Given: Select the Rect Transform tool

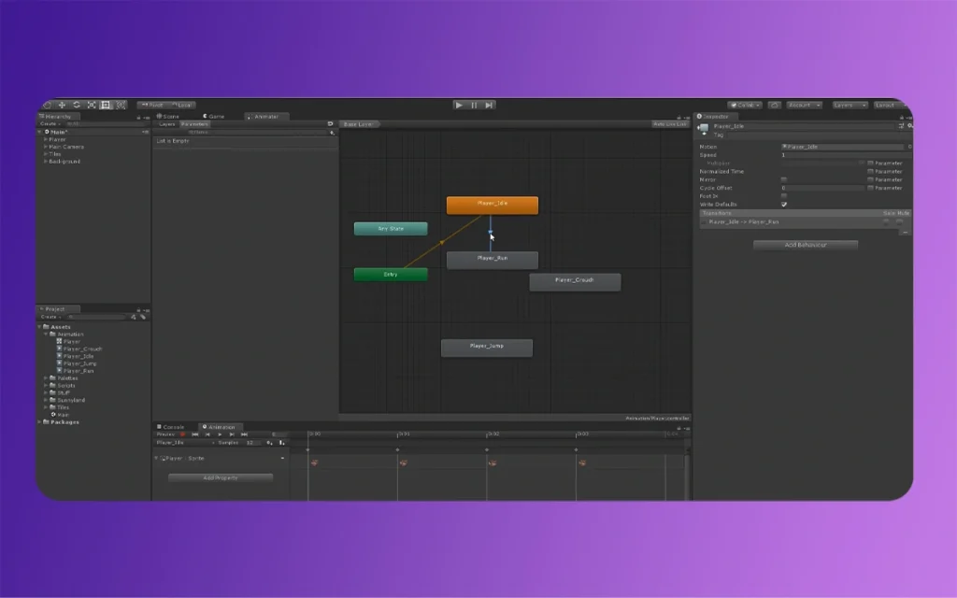Looking at the screenshot, I should 105,104.
